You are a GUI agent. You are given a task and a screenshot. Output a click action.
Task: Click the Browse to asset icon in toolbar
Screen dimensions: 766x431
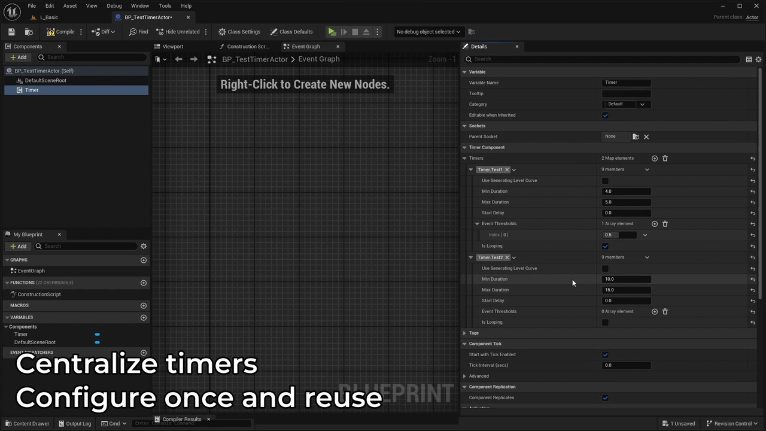[x=29, y=32]
